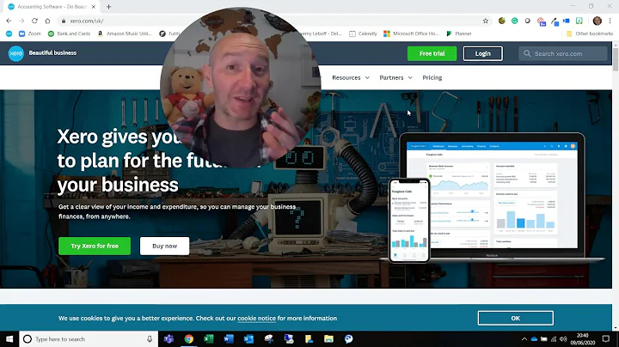This screenshot has width=619, height=347.
Task: Open Excel from the taskbar
Action: coord(208,338)
